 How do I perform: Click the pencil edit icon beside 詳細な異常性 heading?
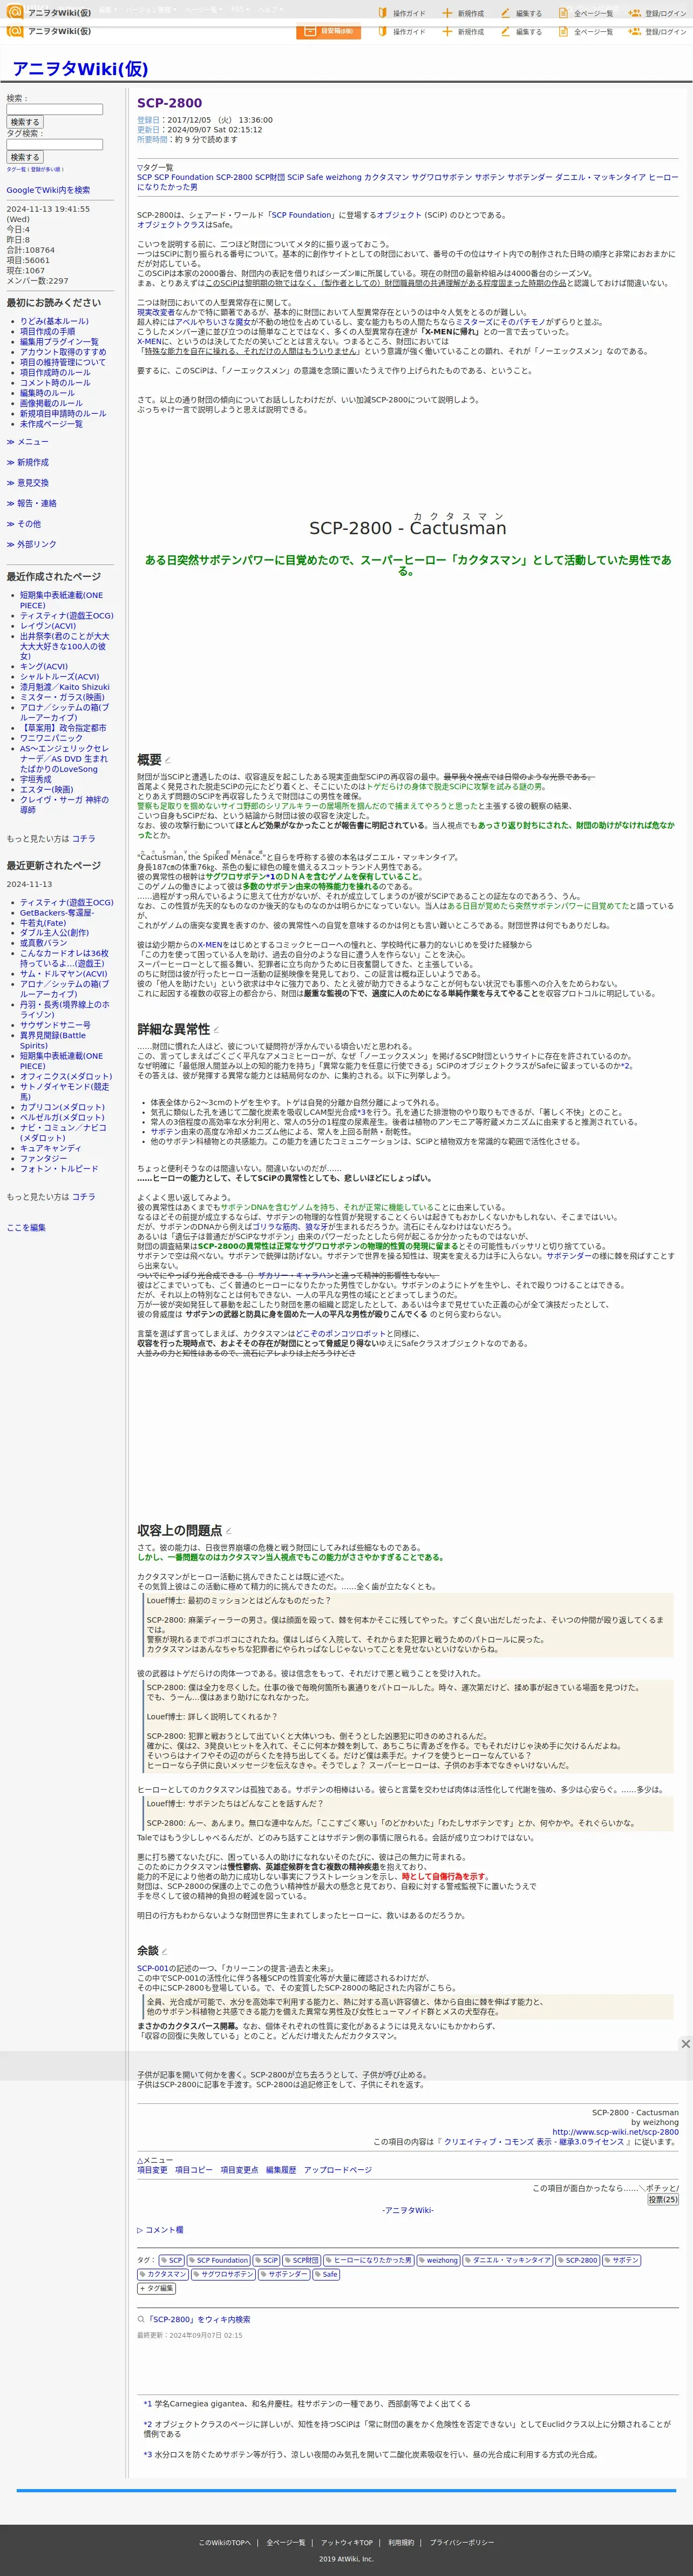point(216,1029)
